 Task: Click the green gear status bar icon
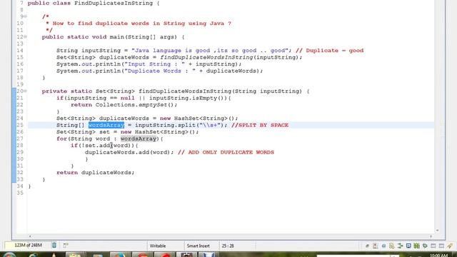(425, 246)
